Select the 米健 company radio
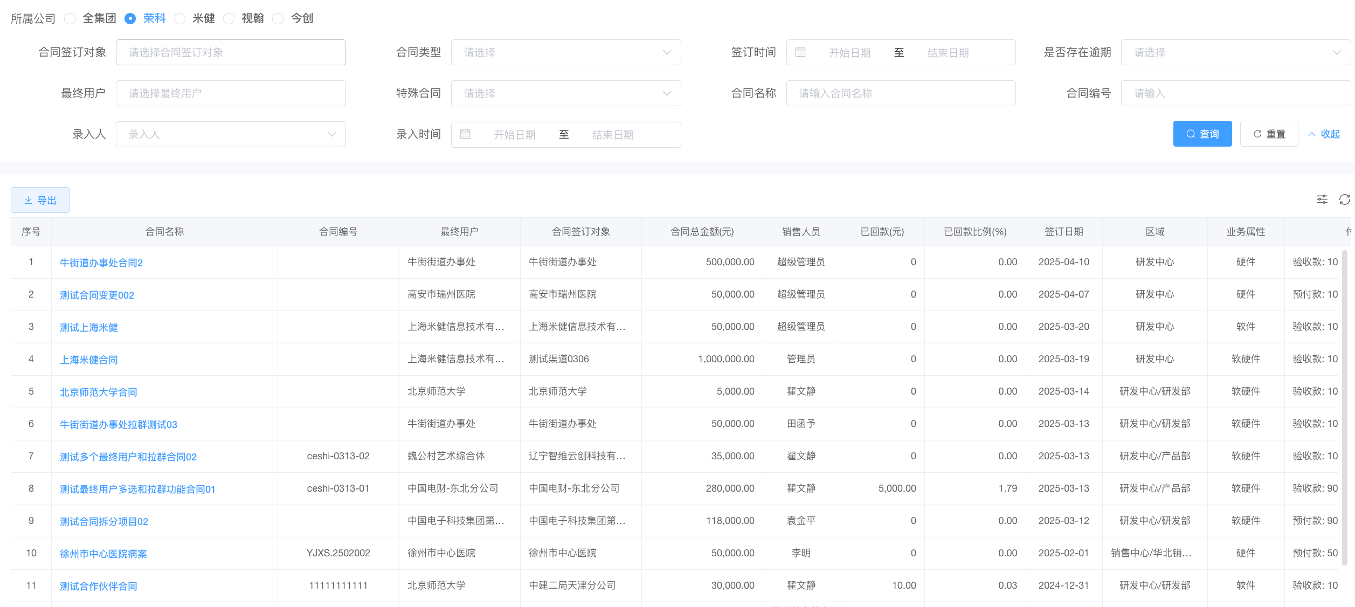The height and width of the screenshot is (607, 1355). [180, 19]
